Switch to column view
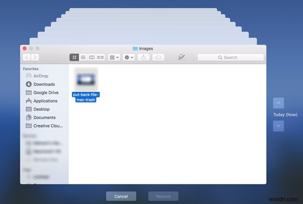 91,57
